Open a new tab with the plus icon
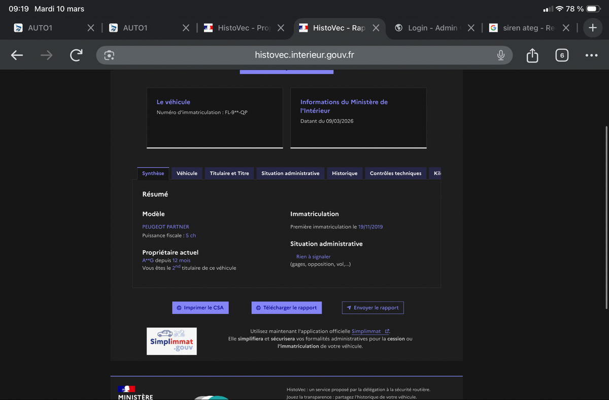609x400 pixels. tap(593, 28)
